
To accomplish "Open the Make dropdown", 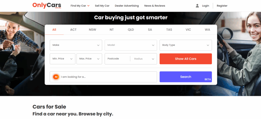I will tap(76, 45).
